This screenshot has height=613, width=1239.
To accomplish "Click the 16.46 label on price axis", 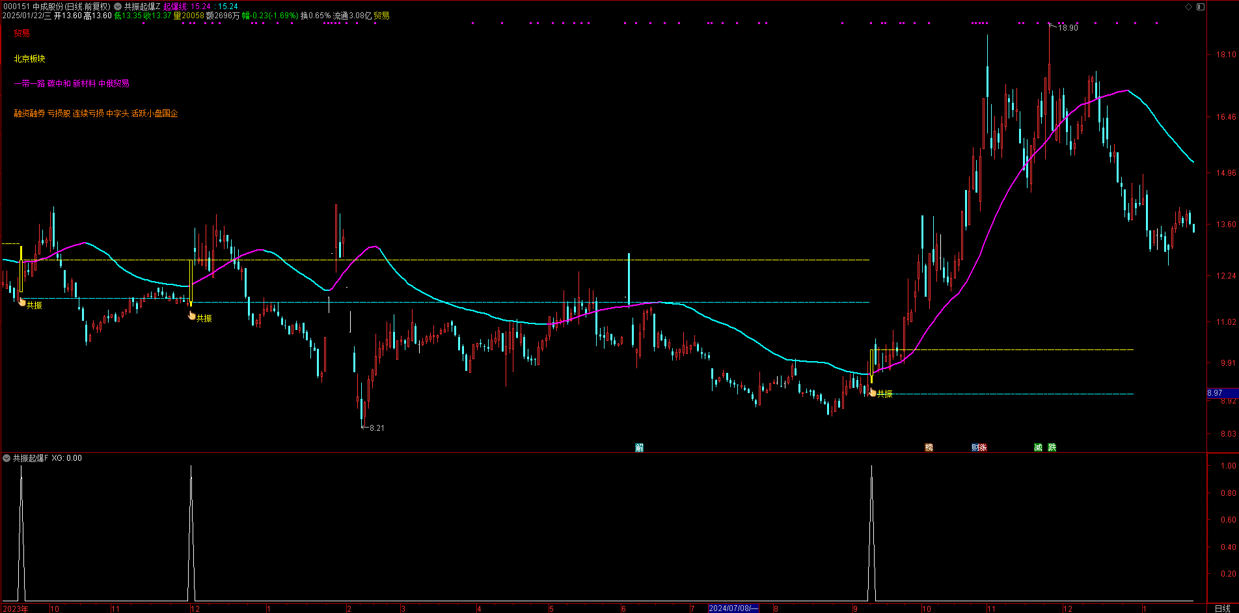I will (x=1226, y=117).
